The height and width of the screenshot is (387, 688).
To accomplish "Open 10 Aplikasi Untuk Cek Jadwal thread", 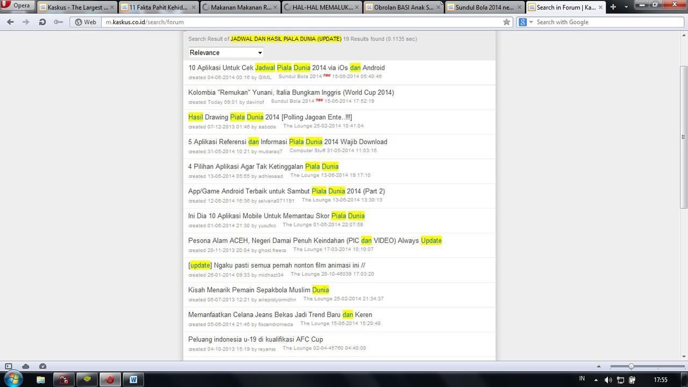I will (x=286, y=68).
